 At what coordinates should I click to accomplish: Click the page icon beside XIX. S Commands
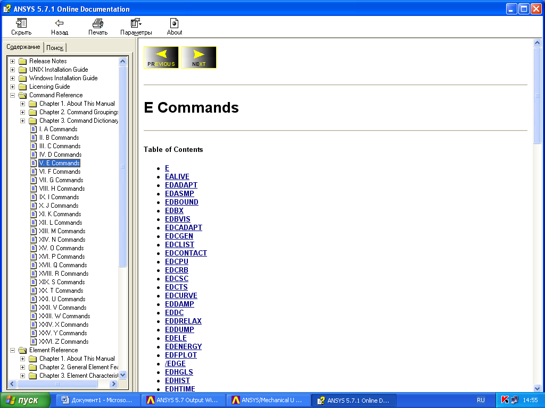[34, 282]
